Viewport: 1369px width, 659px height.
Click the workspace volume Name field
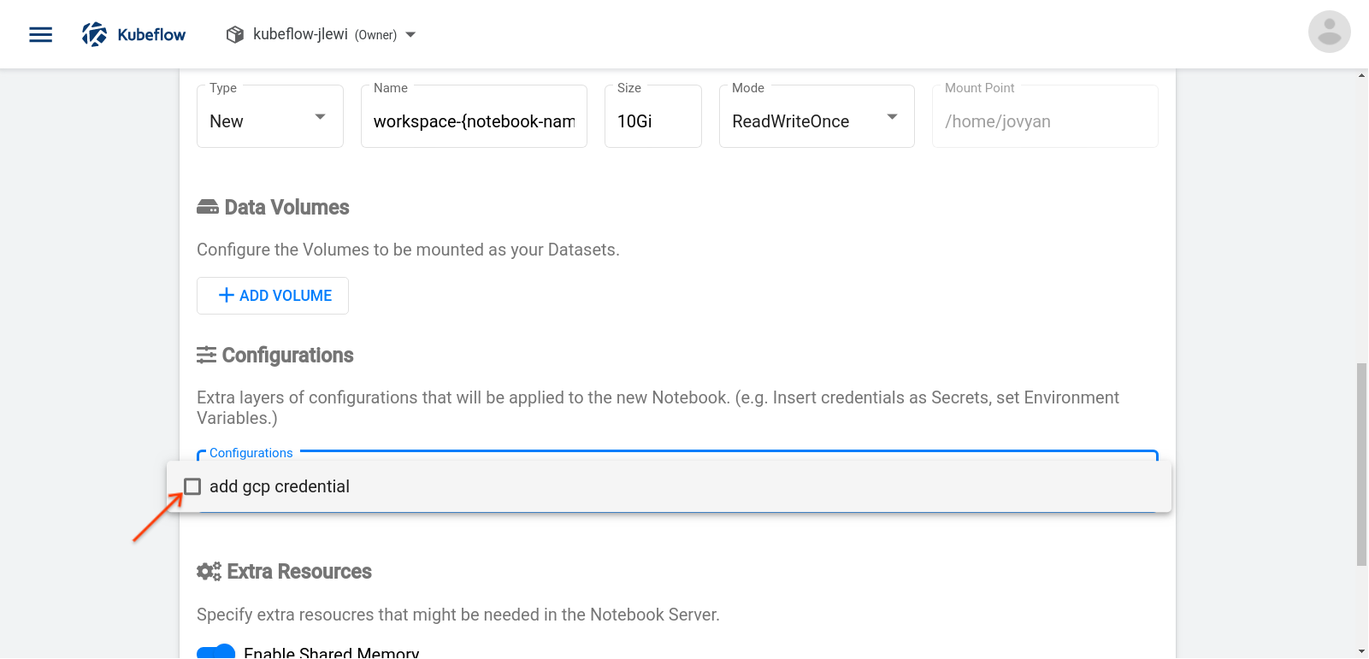coord(474,121)
